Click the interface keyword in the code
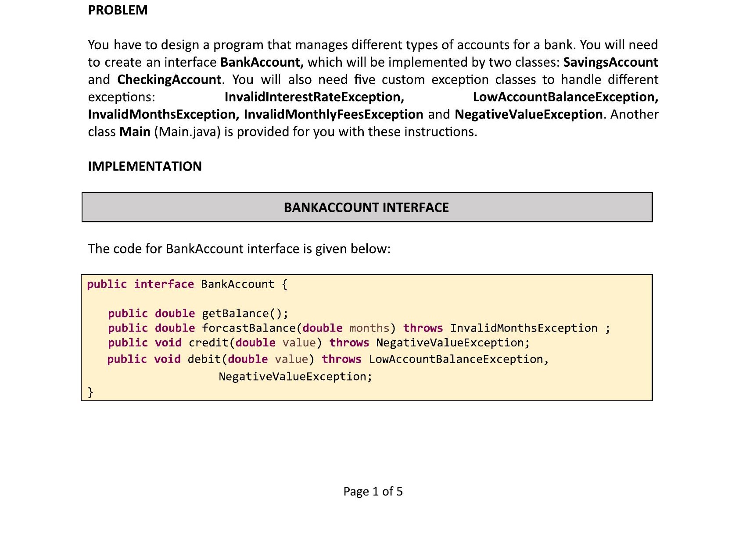This screenshot has width=746, height=542. [164, 284]
